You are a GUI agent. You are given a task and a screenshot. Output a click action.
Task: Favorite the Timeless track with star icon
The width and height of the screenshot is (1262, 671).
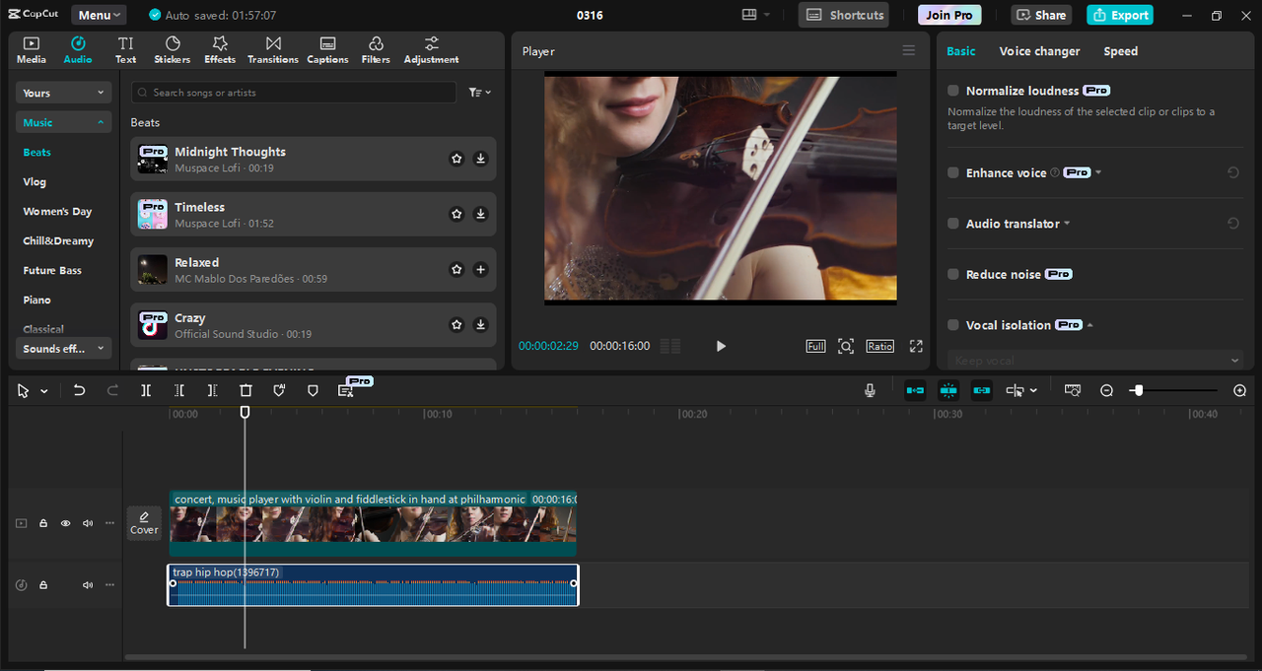(x=456, y=214)
